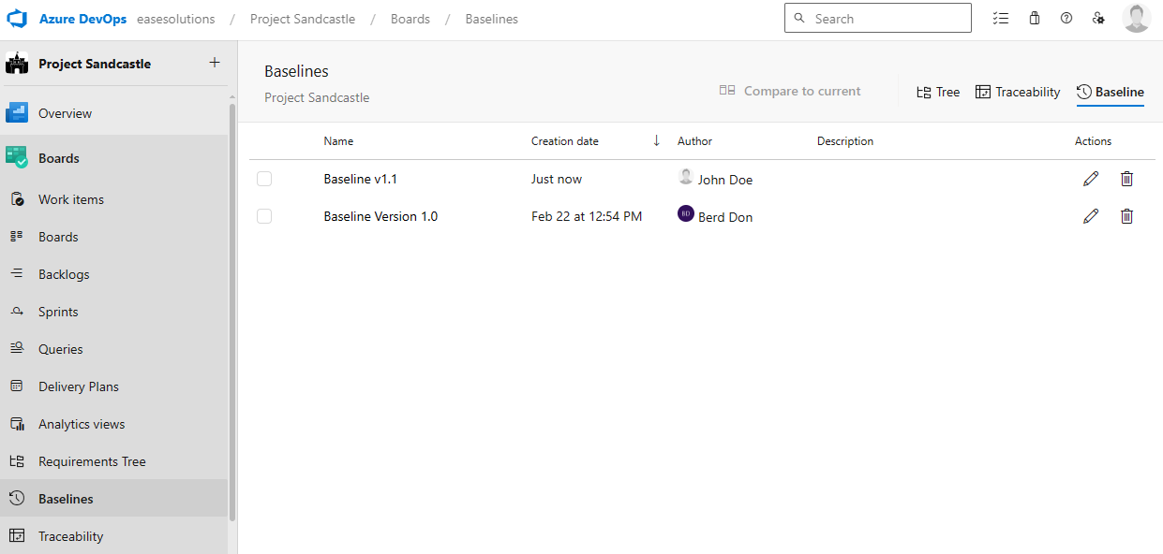1163x554 pixels.
Task: Click Baselines breadcrumb link
Action: (x=492, y=19)
